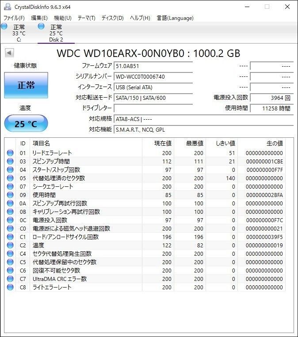Open the ディスク(D) menu
The height and width of the screenshot is (337, 298).
pyautogui.click(x=113, y=18)
